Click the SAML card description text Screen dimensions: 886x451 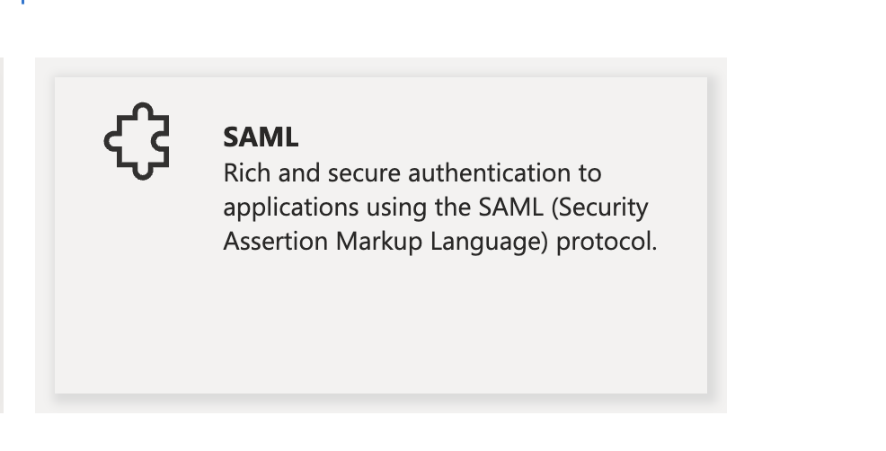(x=439, y=208)
